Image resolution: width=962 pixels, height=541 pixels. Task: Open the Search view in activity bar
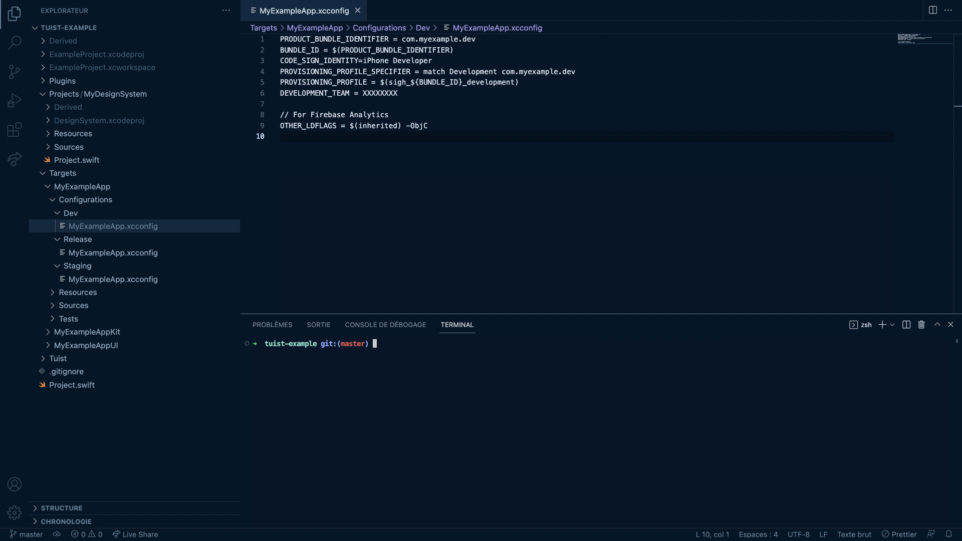coord(15,43)
